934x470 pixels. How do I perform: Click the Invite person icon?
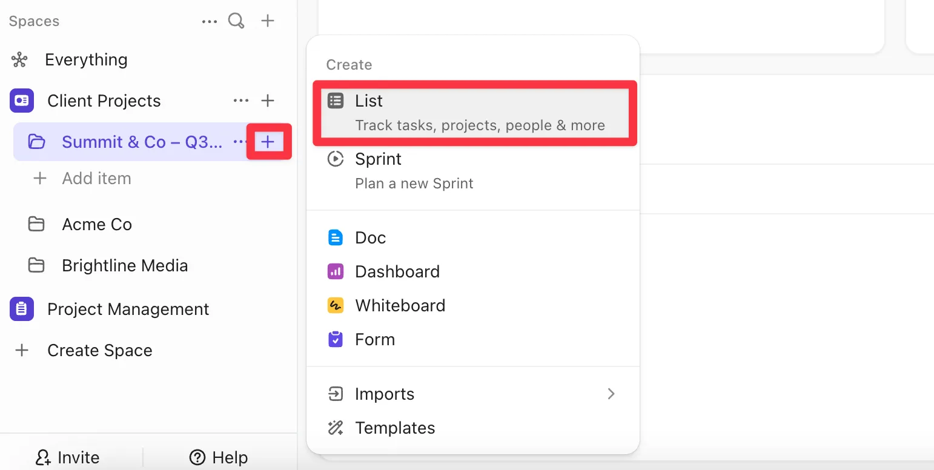(43, 457)
